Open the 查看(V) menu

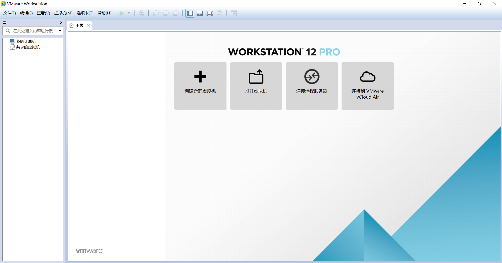tap(44, 13)
